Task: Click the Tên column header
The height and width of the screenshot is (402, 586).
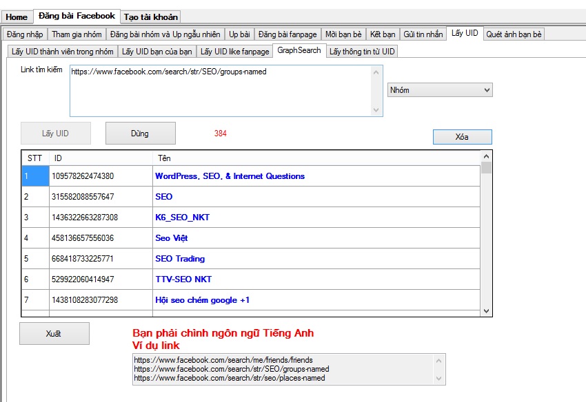Action: [316, 158]
